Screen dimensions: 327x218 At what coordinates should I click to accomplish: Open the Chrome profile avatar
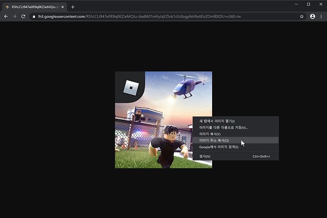[x=312, y=16]
